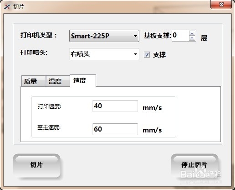Click the 停止切片 button
Screen dimensions: 235x190
point(194,166)
